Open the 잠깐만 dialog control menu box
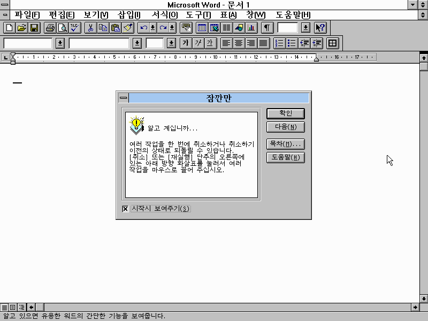The width and height of the screenshot is (428, 321). (x=124, y=98)
